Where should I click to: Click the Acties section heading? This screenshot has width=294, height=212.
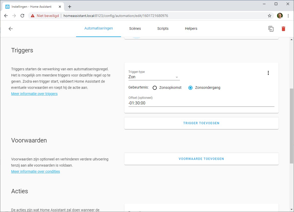coord(20,191)
